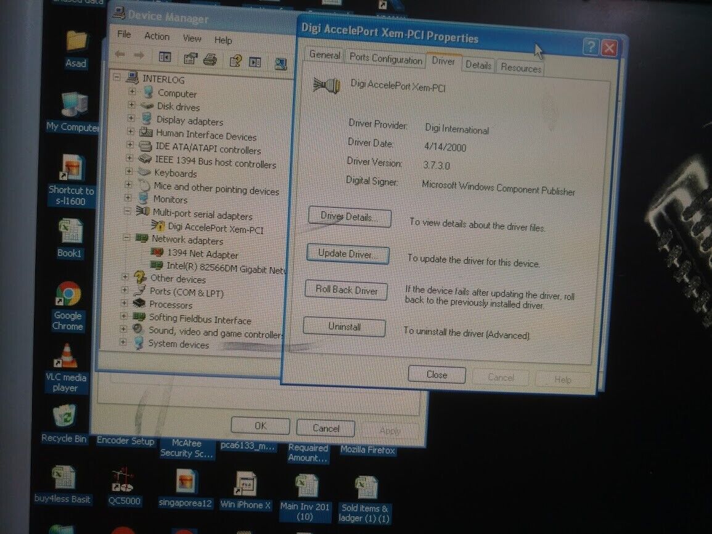712x534 pixels.
Task: Select the Keyboards tree item
Action: pos(175,173)
